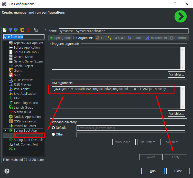Click Variables button under VM arguments

(176, 113)
